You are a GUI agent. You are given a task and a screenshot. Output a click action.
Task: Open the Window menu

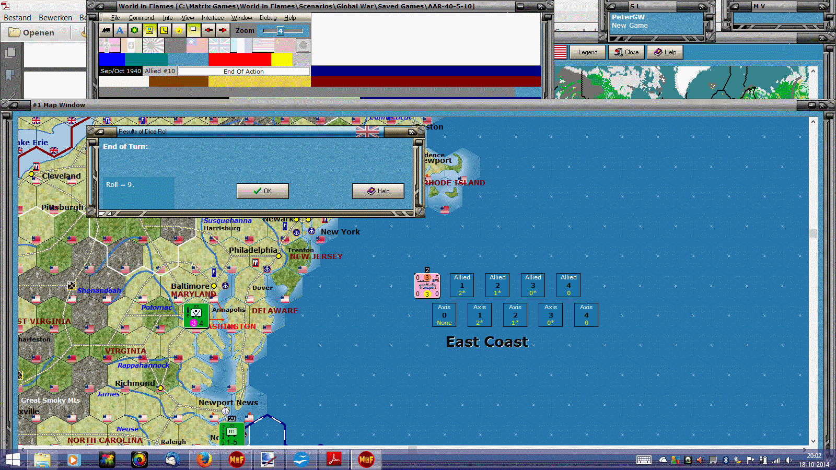[241, 18]
